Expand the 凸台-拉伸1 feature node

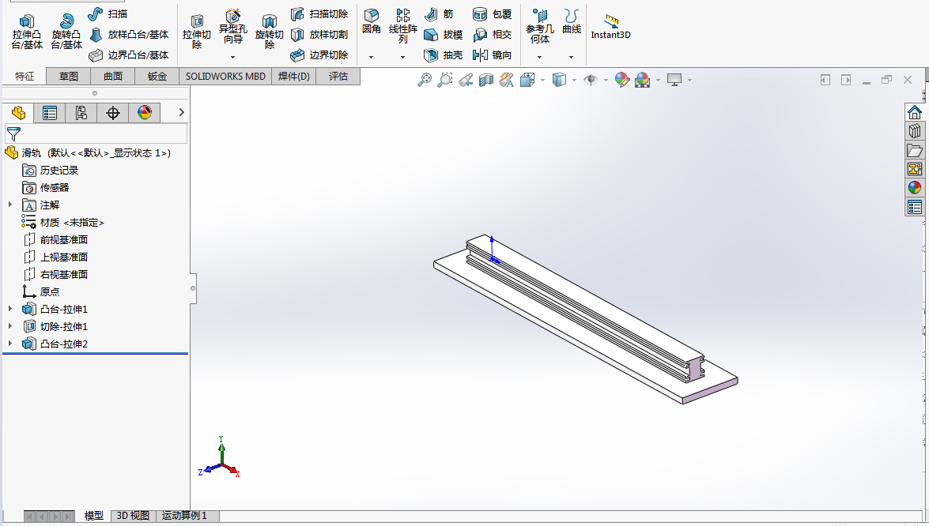click(x=10, y=309)
